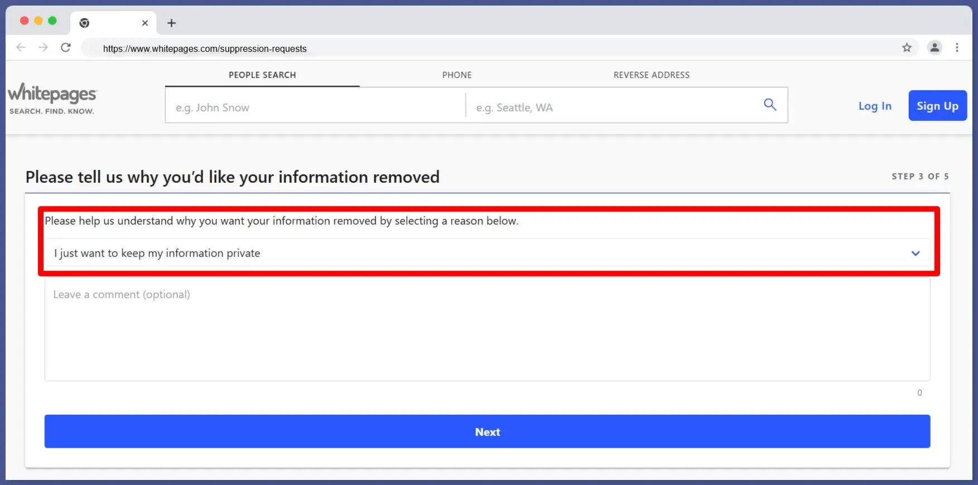This screenshot has height=485, width=978.
Task: Open a new tab with the plus icon
Action: [172, 23]
